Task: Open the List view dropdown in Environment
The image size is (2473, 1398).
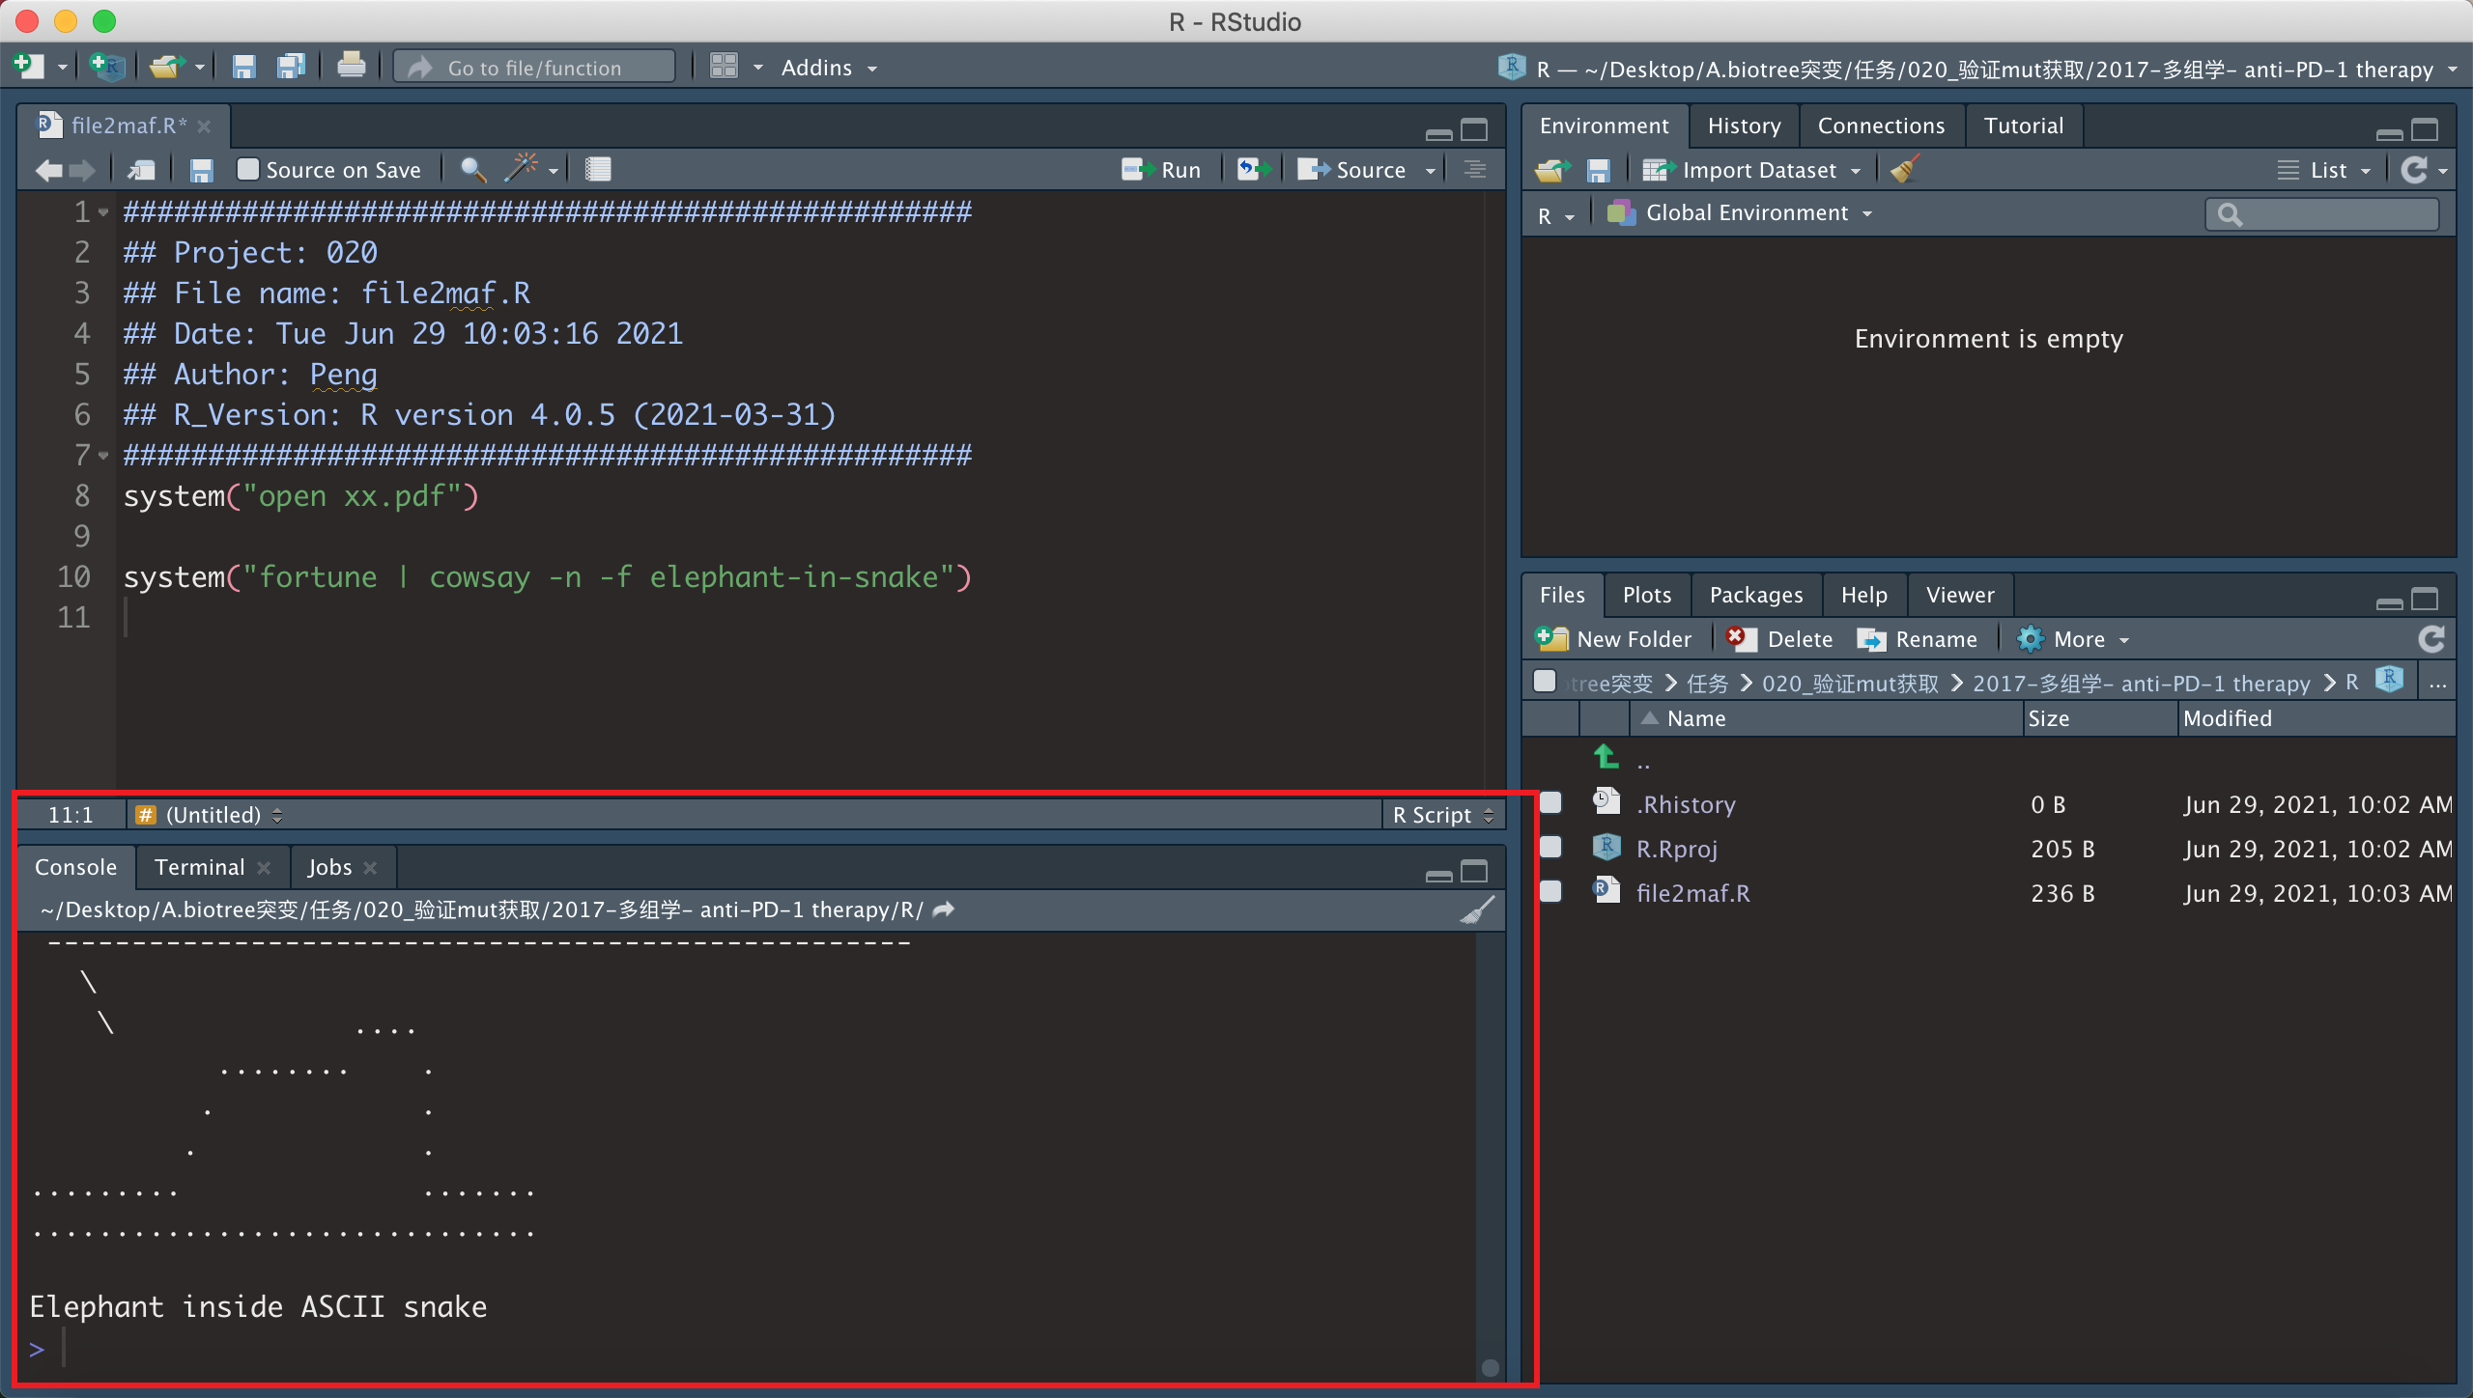Action: (2324, 171)
